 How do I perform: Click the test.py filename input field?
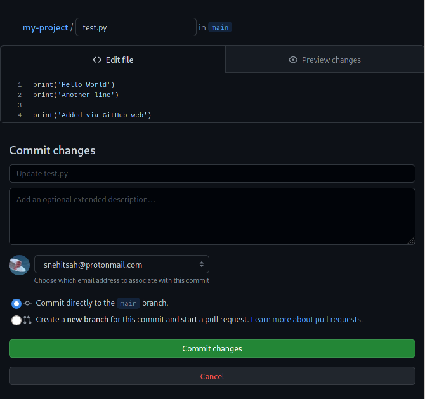point(136,27)
